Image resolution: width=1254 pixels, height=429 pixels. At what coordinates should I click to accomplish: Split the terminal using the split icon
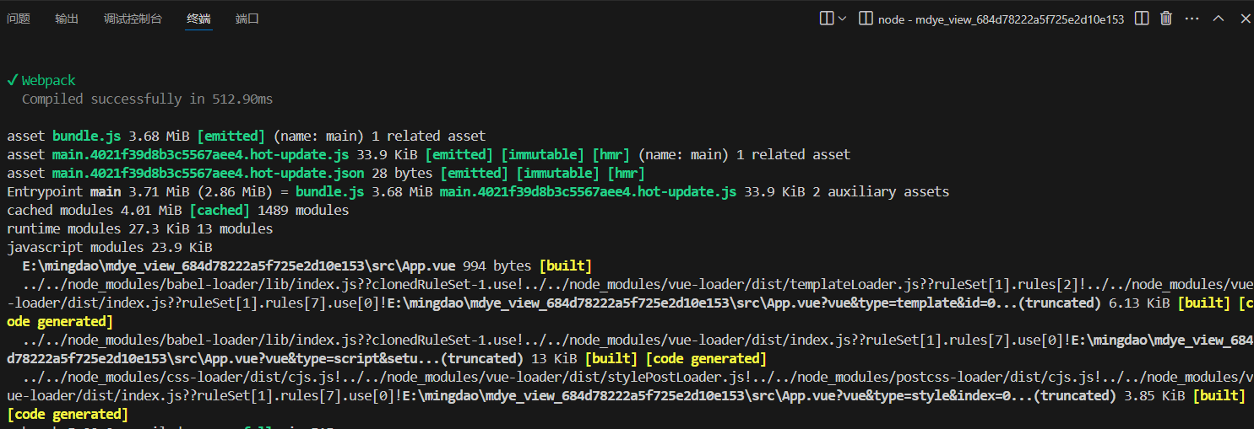1142,19
